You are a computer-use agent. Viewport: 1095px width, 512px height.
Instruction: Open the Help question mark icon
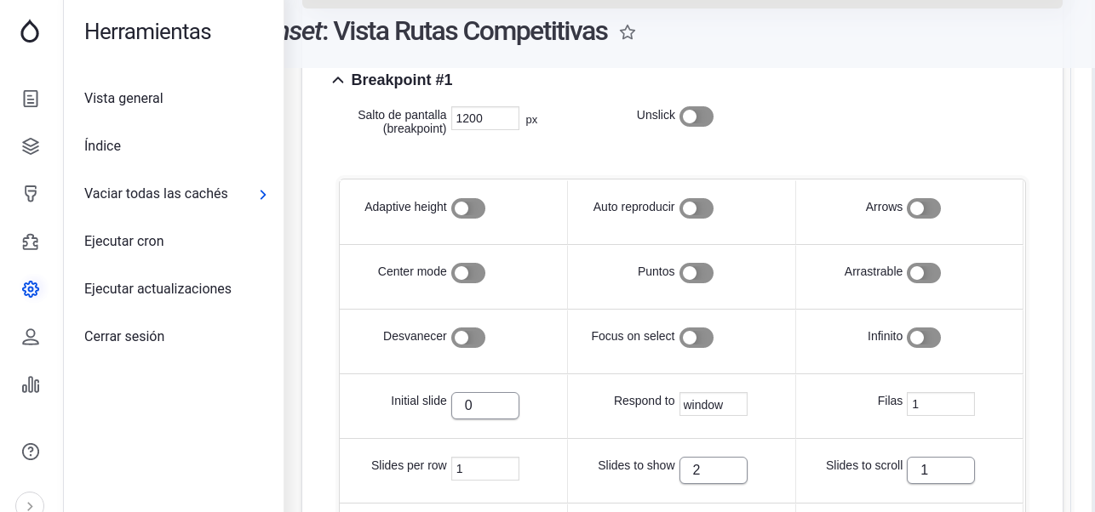31,452
